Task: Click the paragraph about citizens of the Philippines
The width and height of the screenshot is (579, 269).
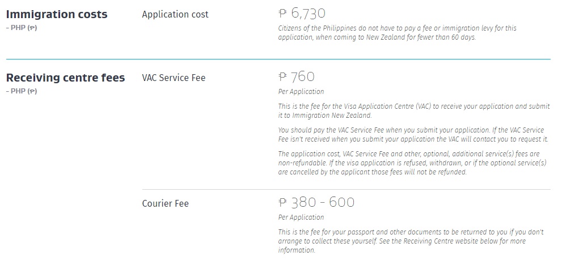Action: [398, 33]
